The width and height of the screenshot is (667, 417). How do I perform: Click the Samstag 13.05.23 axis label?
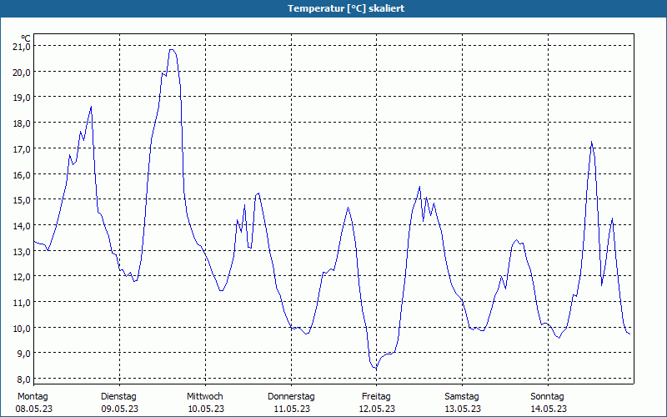pyautogui.click(x=463, y=403)
